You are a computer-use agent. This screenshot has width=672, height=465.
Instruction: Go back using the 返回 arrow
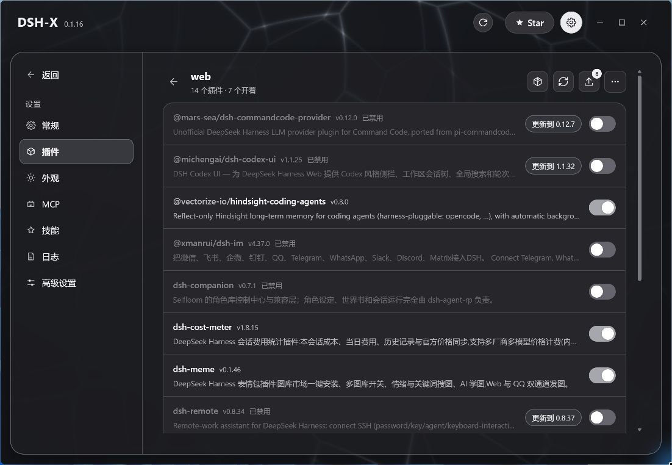[x=31, y=74]
